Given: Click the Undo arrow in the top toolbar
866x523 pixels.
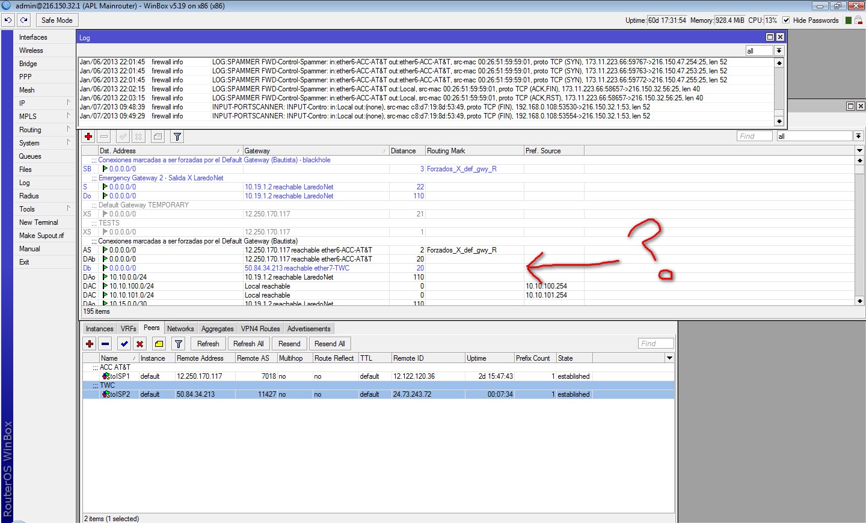Looking at the screenshot, I should 8,20.
